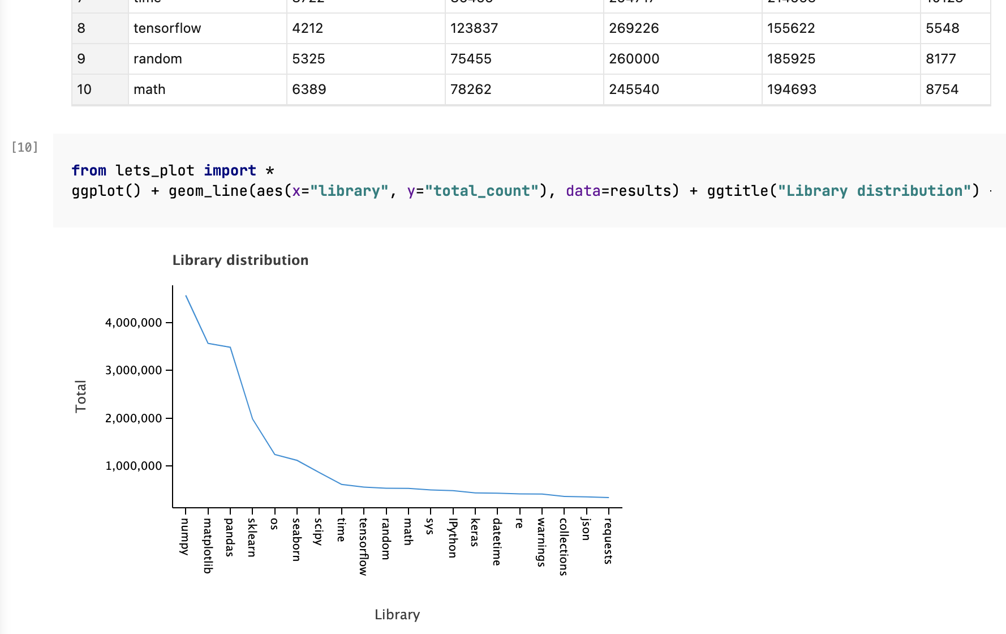1006x634 pixels.
Task: Click the value 8754 in the math row
Action: [942, 89]
